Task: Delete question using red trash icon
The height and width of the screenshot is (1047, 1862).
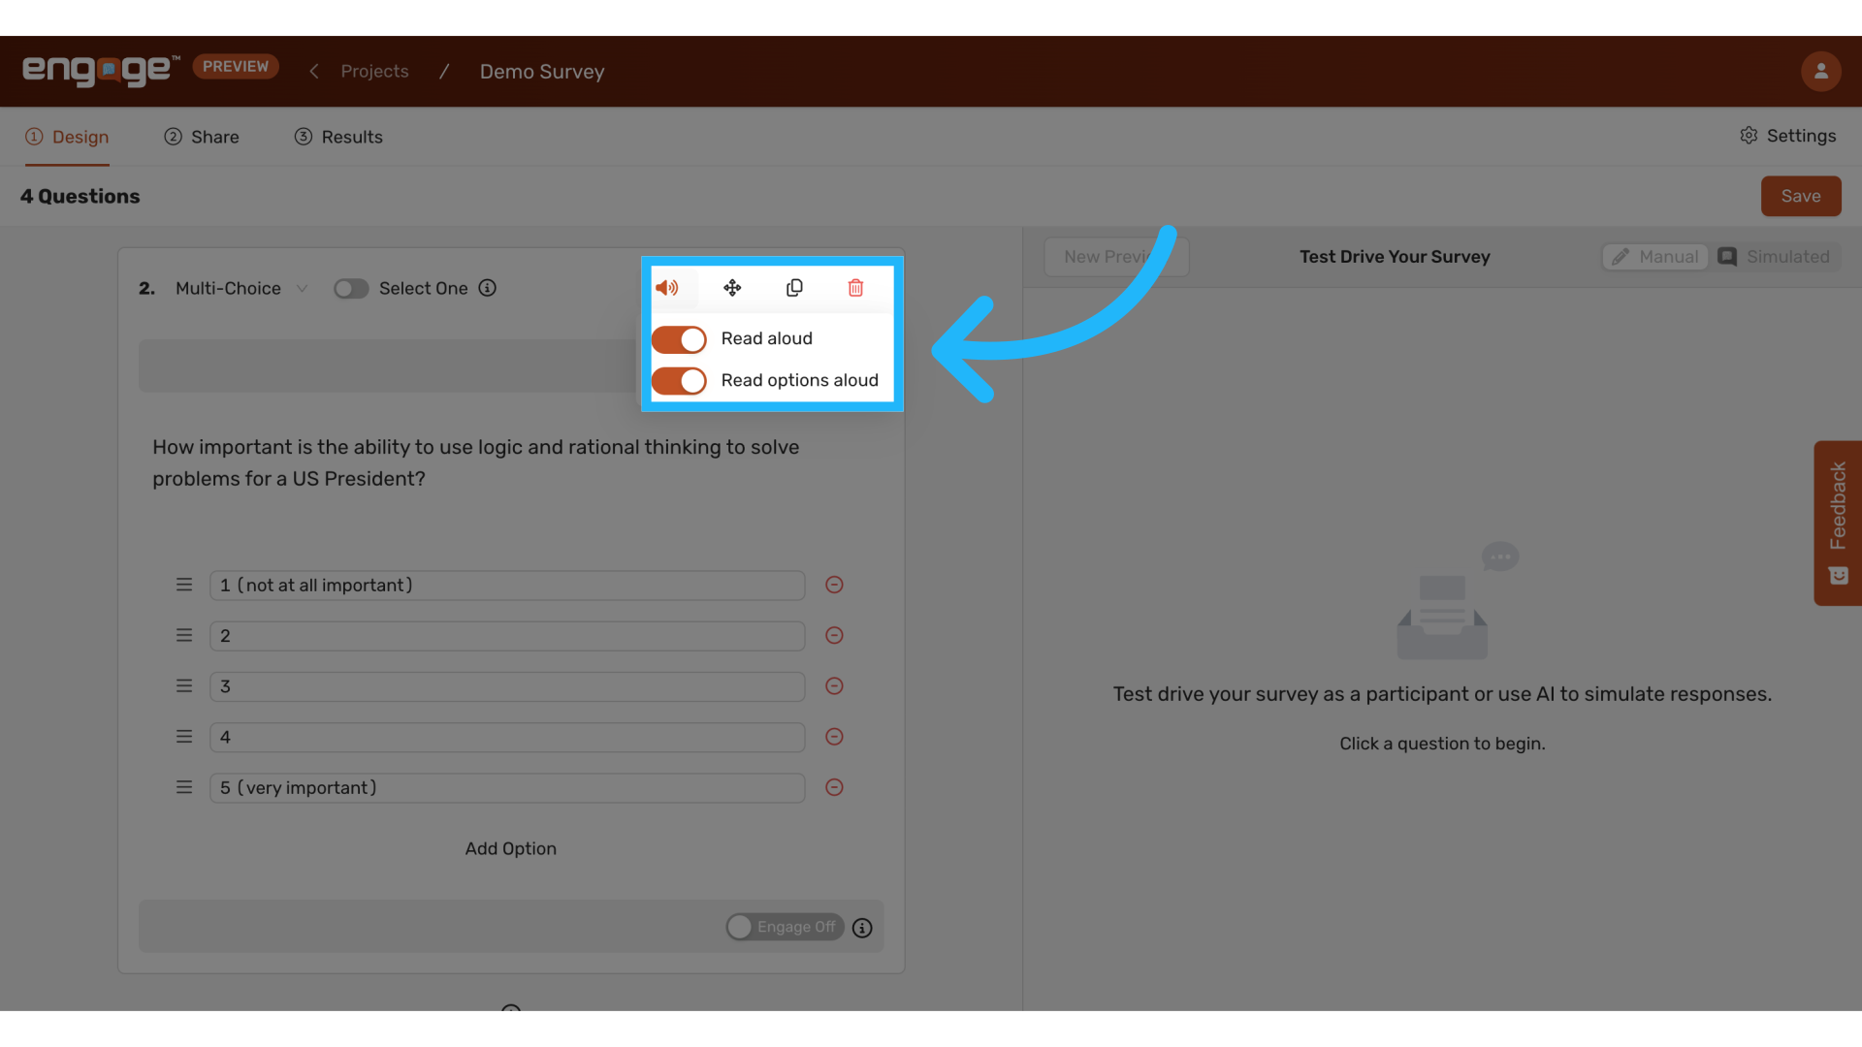Action: pyautogui.click(x=855, y=288)
